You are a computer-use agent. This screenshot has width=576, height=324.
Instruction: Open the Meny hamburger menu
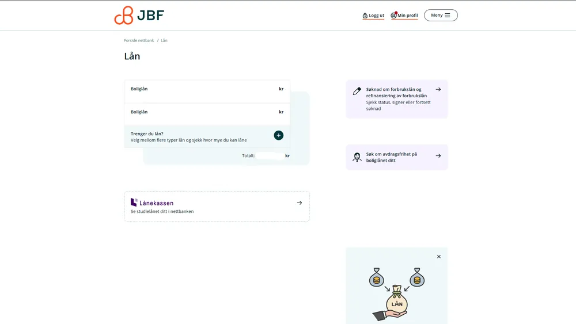tap(441, 16)
